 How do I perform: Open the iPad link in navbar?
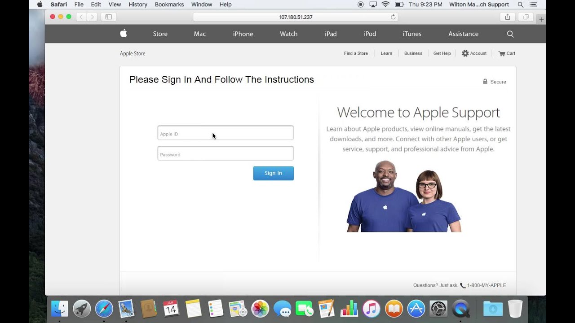click(x=331, y=34)
